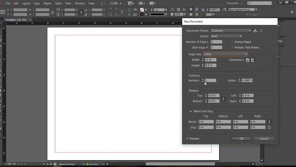296x167 pixels.
Task: Click the constrain width and height link icon
Action: [x=52, y=13]
